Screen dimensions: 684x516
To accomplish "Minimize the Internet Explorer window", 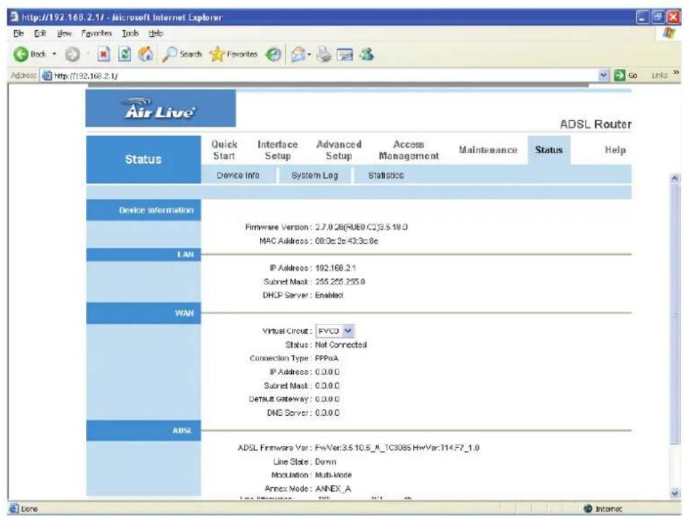I will pyautogui.click(x=643, y=17).
